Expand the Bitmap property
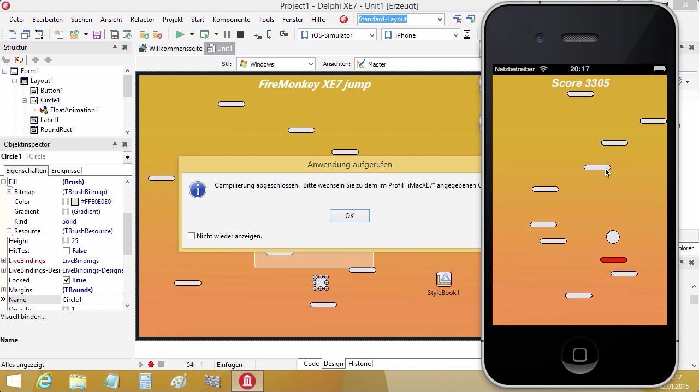This screenshot has height=392, width=699. pyautogui.click(x=9, y=192)
